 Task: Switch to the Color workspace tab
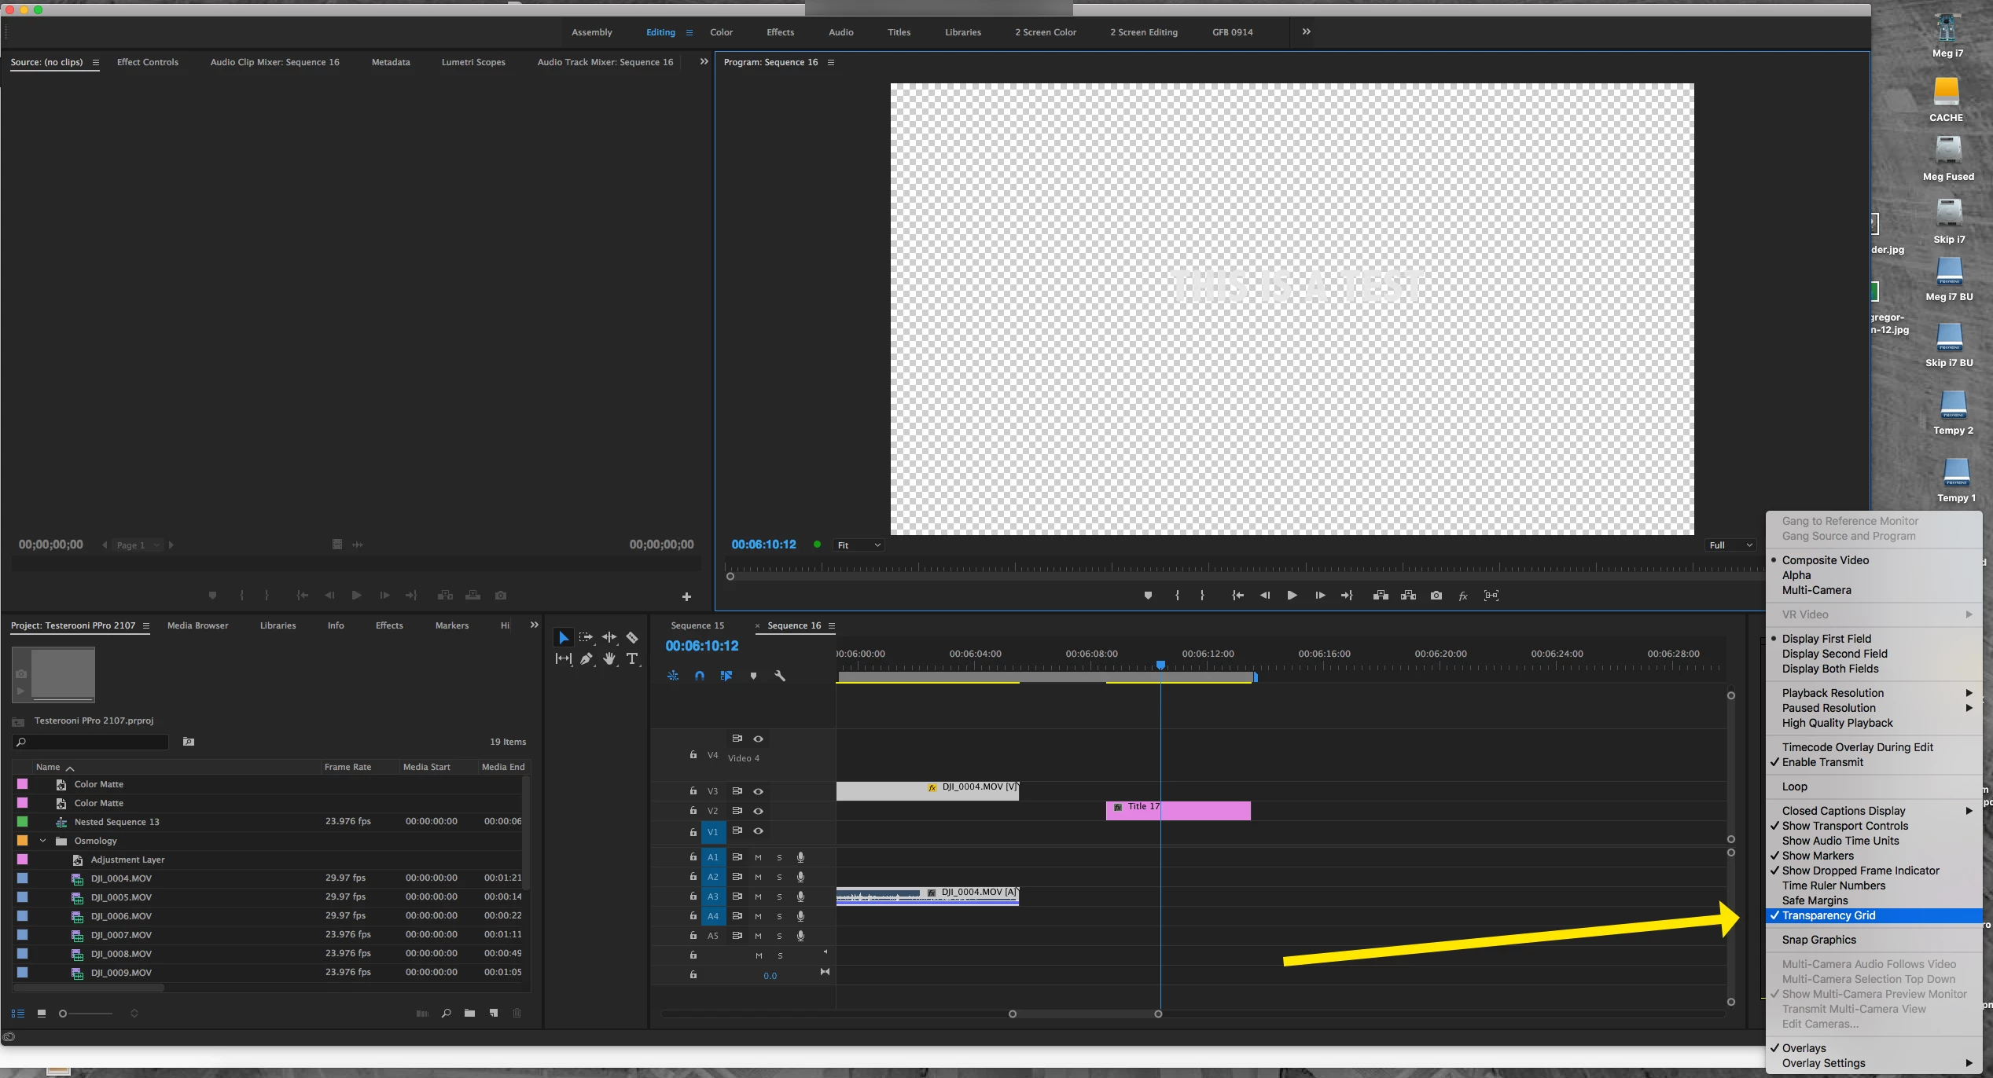[721, 32]
